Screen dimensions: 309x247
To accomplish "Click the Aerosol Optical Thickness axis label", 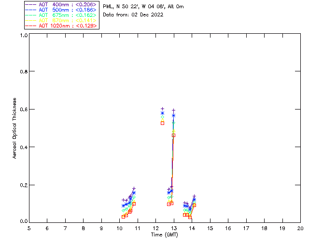I will (x=14, y=128).
